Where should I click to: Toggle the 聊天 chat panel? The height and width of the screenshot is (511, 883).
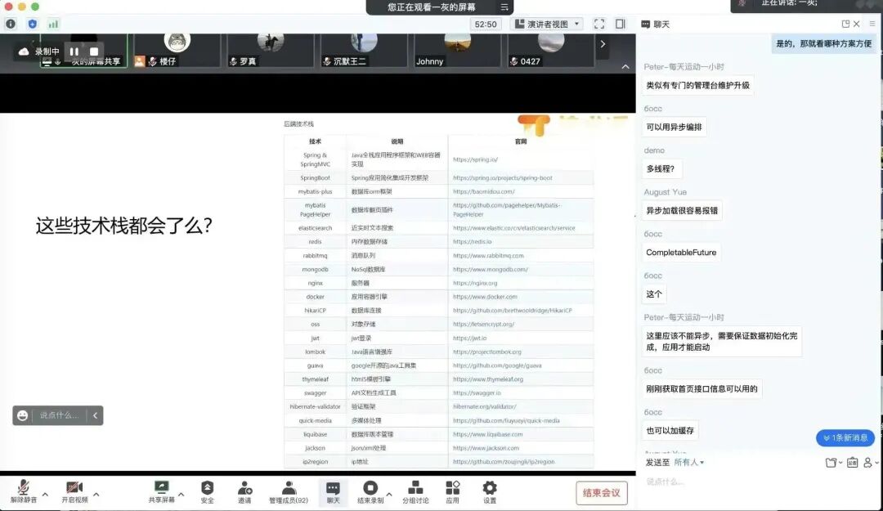333,492
